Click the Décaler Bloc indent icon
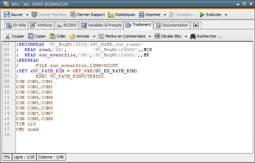The image size is (255, 163). (157, 36)
